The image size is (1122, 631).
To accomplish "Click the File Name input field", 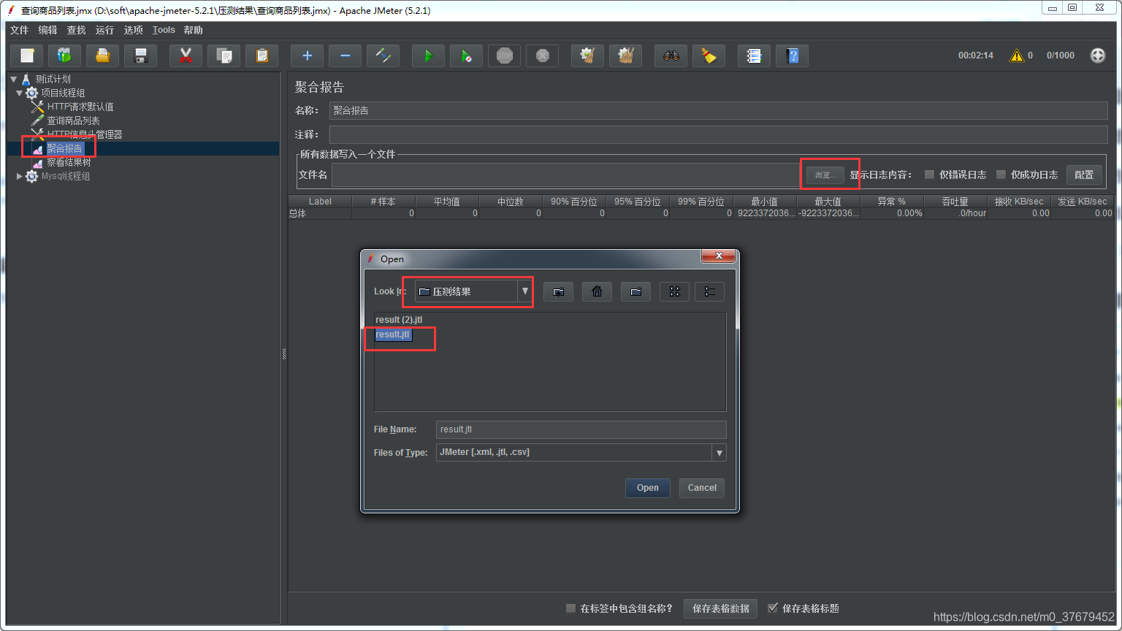I will [581, 429].
